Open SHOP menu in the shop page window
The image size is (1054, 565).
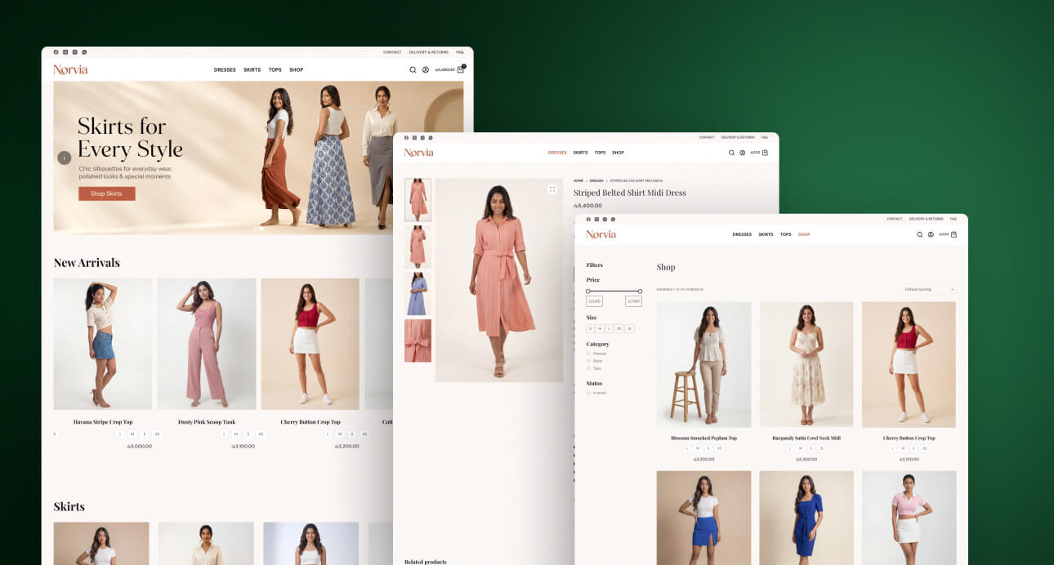pyautogui.click(x=804, y=234)
